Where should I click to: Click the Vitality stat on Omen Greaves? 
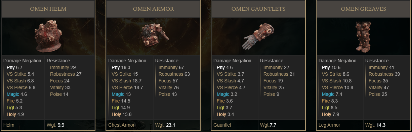(x=378, y=87)
